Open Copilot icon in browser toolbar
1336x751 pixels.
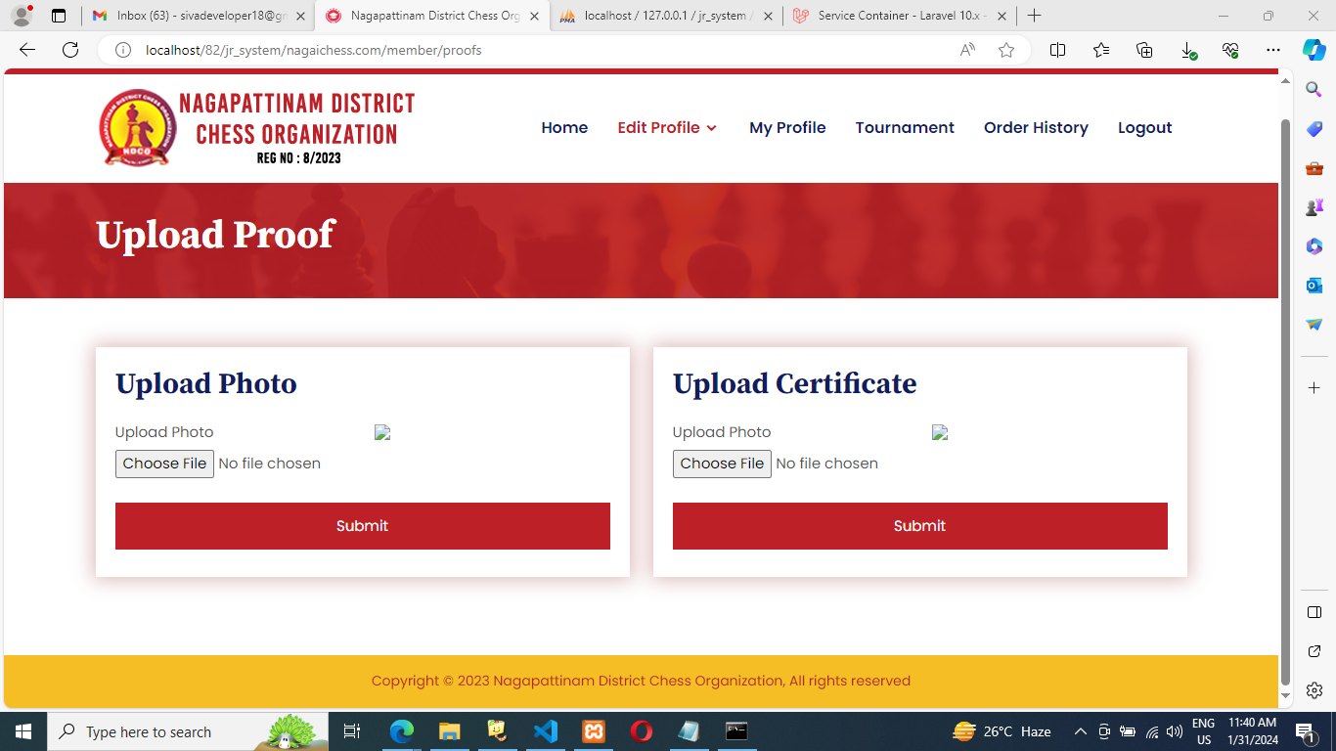[x=1314, y=50]
